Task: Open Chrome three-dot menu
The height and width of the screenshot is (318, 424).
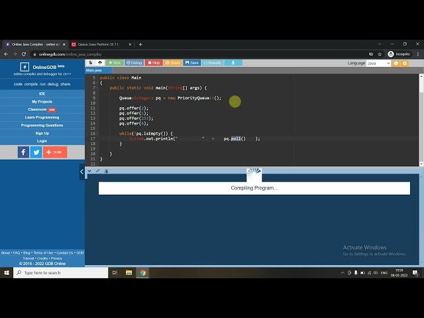Action: pos(418,54)
